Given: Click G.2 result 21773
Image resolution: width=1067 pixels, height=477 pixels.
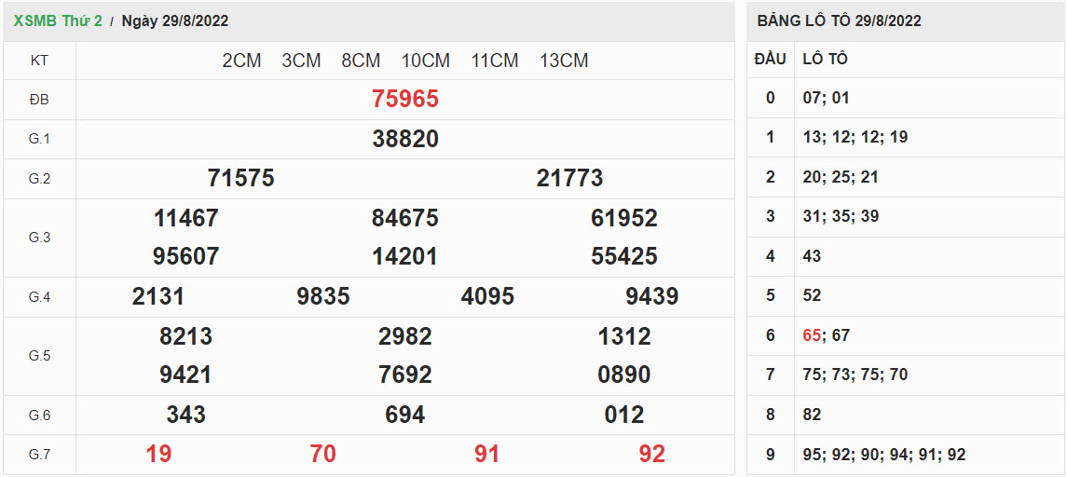Looking at the screenshot, I should click(x=569, y=178).
